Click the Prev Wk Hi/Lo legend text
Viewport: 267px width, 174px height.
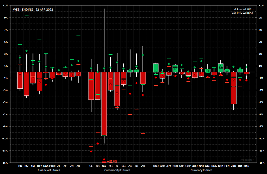tap(246, 9)
